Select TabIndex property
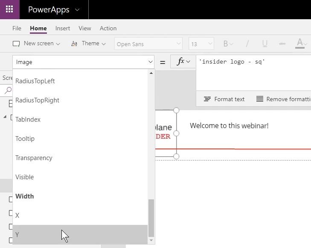 [x=80, y=120]
